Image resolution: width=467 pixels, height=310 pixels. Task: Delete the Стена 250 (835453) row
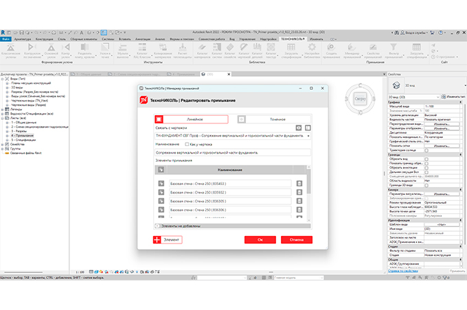coord(299,184)
